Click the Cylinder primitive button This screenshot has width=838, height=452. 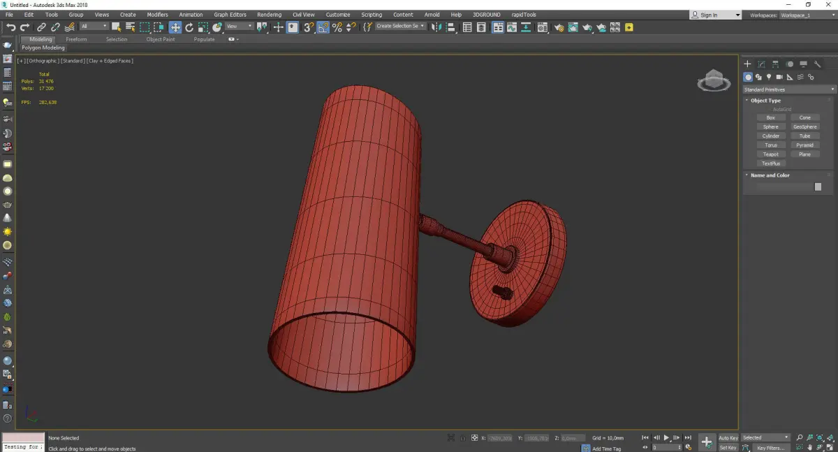(x=771, y=136)
